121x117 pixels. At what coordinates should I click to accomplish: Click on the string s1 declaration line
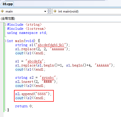click(43, 45)
